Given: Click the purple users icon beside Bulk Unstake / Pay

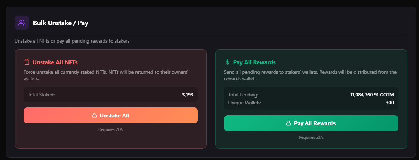Looking at the screenshot, I should tap(22, 23).
